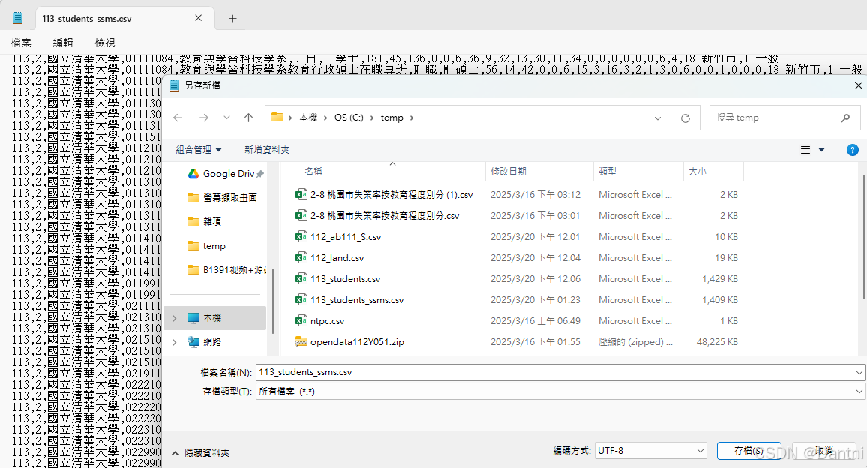Click temp in the address path
The image size is (867, 468).
click(x=392, y=118)
